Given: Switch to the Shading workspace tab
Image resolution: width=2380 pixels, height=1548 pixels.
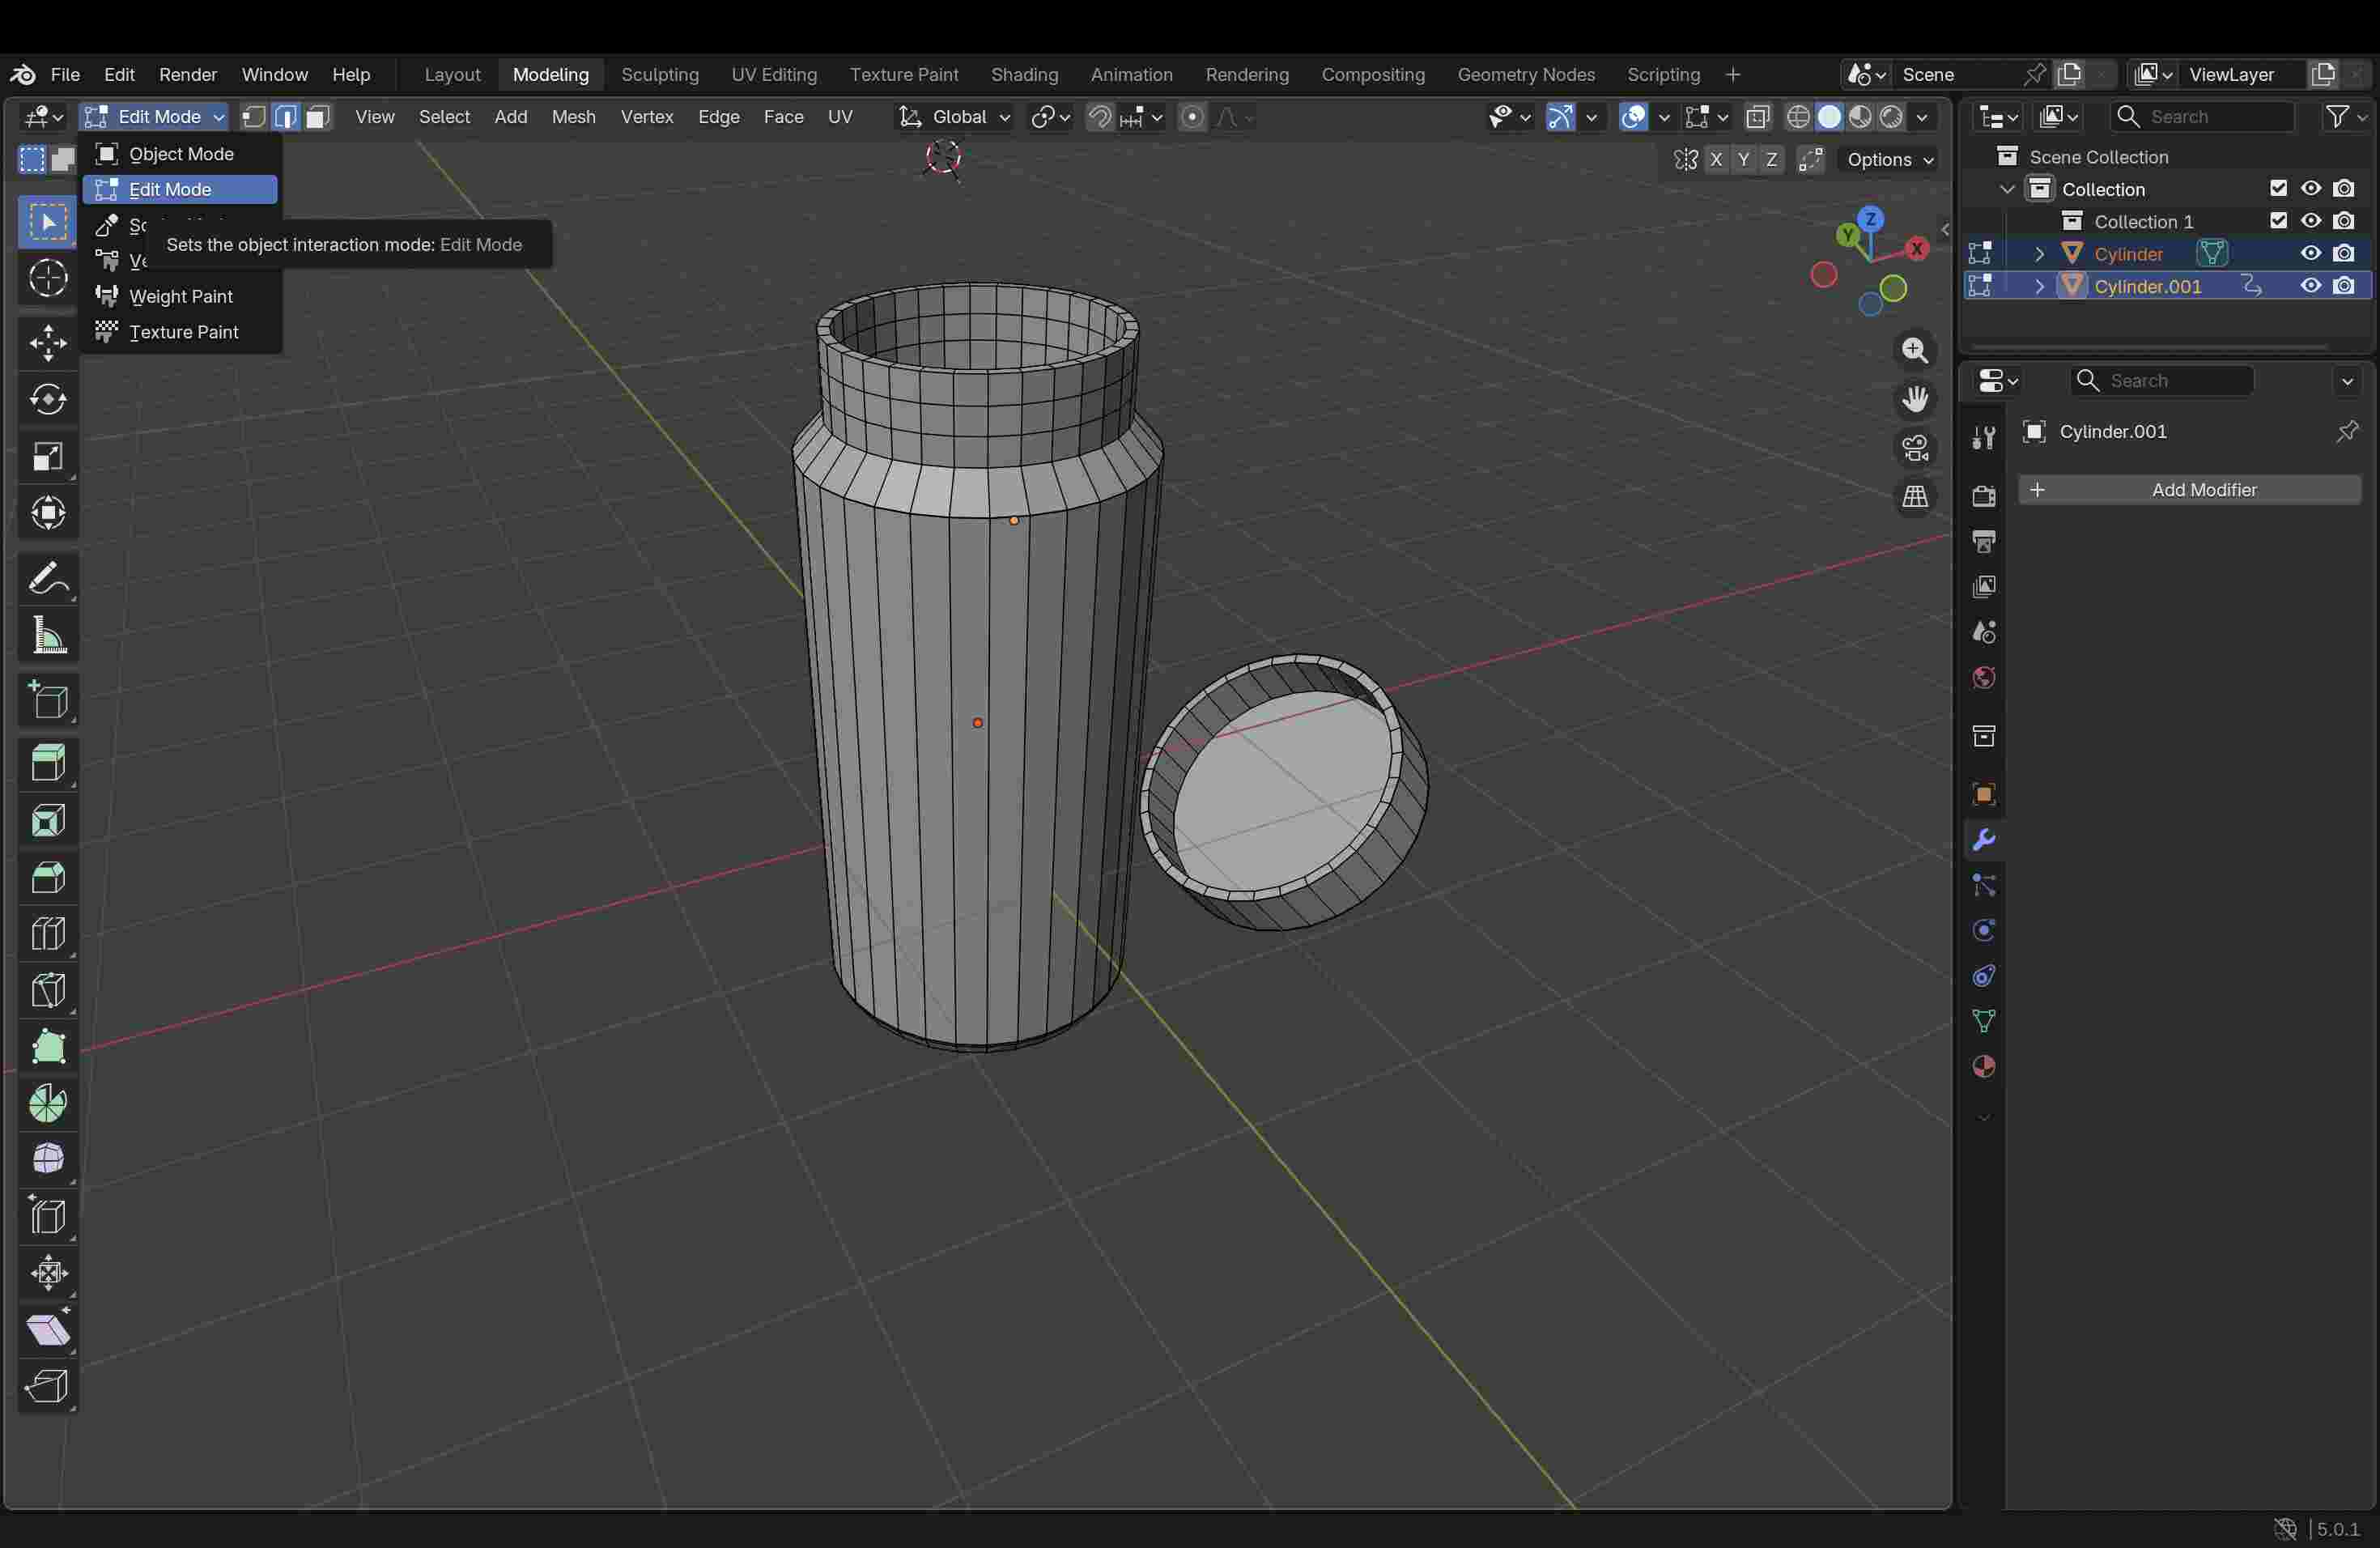Looking at the screenshot, I should [1024, 75].
